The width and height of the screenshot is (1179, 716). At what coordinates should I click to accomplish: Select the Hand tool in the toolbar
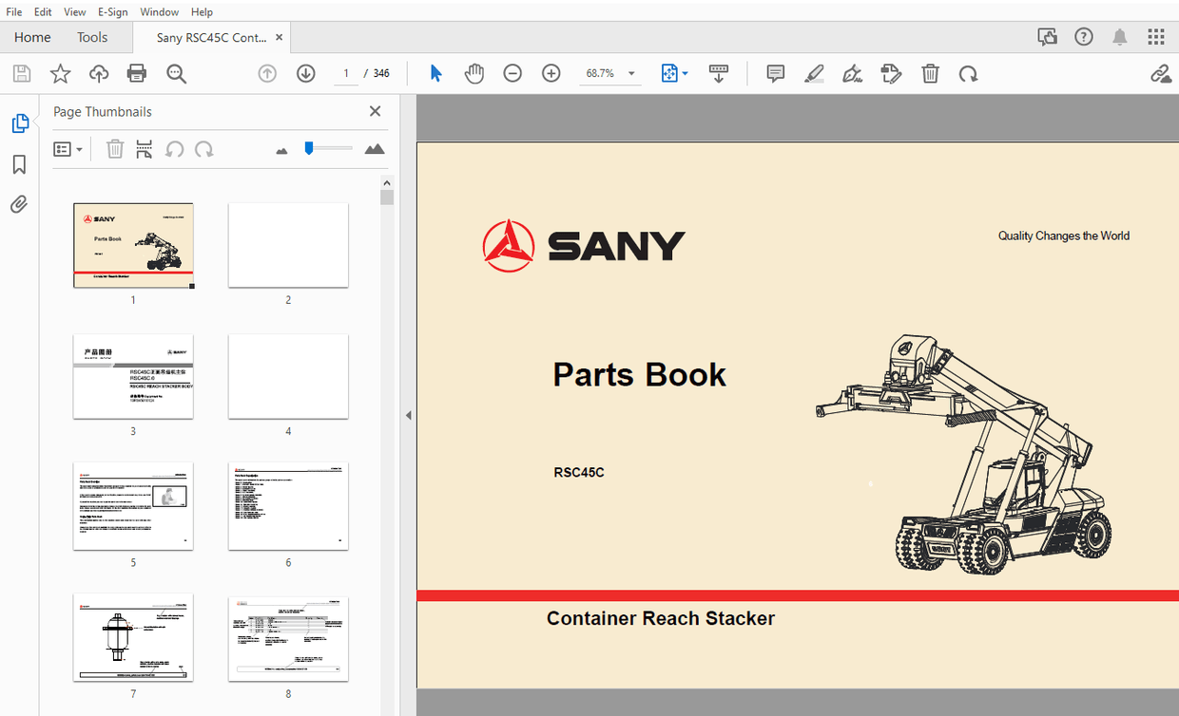[x=474, y=73]
